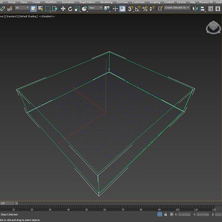Open the Group menu
The image size is (222, 222).
12,2
